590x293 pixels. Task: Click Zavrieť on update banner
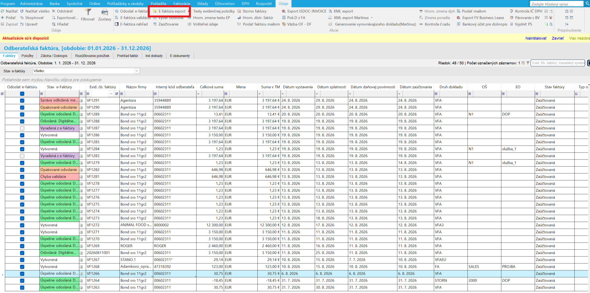click(558, 38)
